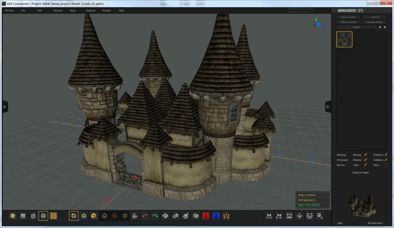
Task: Collapse the warehouse panel arrow
Action: click(x=328, y=106)
